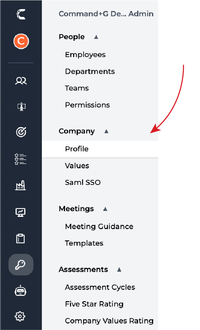Select the Profile menu item
Image resolution: width=200 pixels, height=330 pixels.
pyautogui.click(x=77, y=149)
